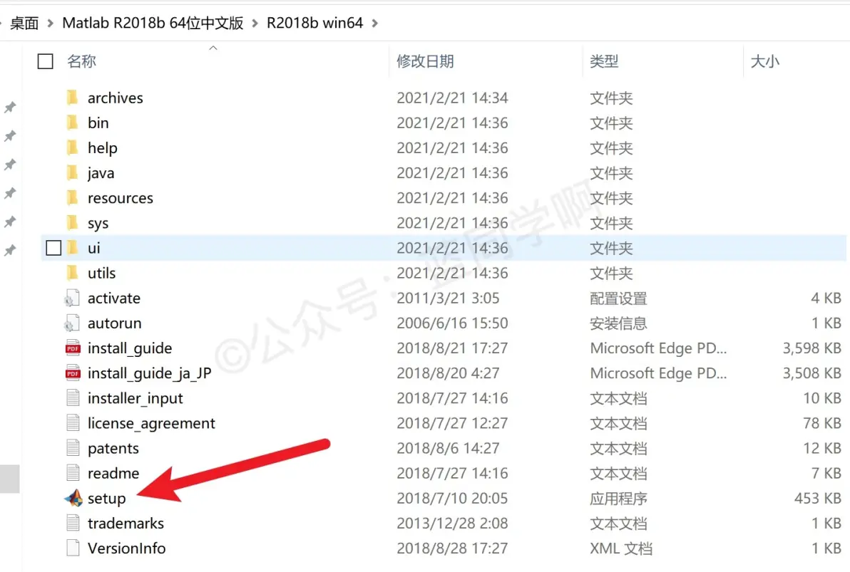Go to 桌面 in the address breadcrumb
The height and width of the screenshot is (572, 850).
click(x=24, y=23)
